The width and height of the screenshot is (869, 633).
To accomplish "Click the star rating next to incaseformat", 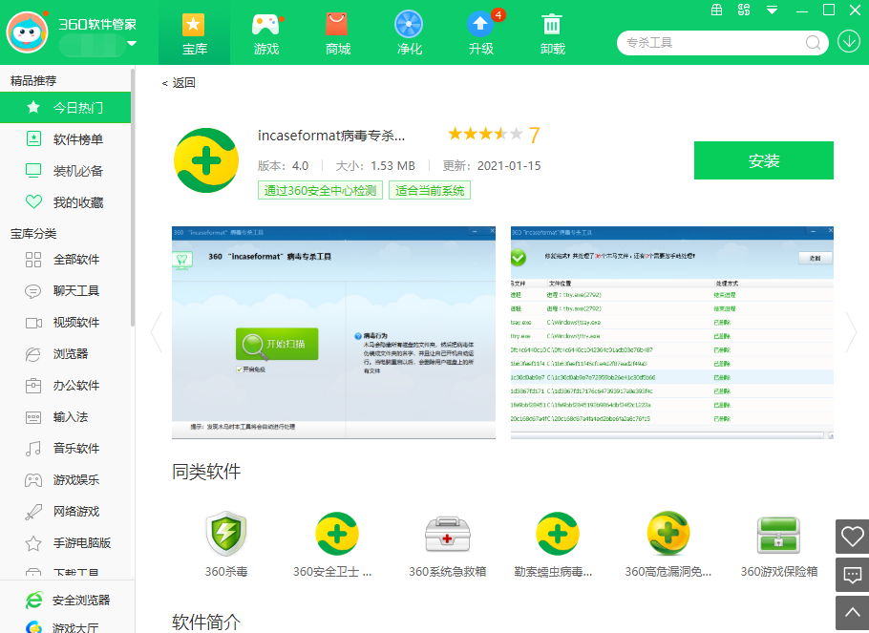I will click(x=484, y=135).
